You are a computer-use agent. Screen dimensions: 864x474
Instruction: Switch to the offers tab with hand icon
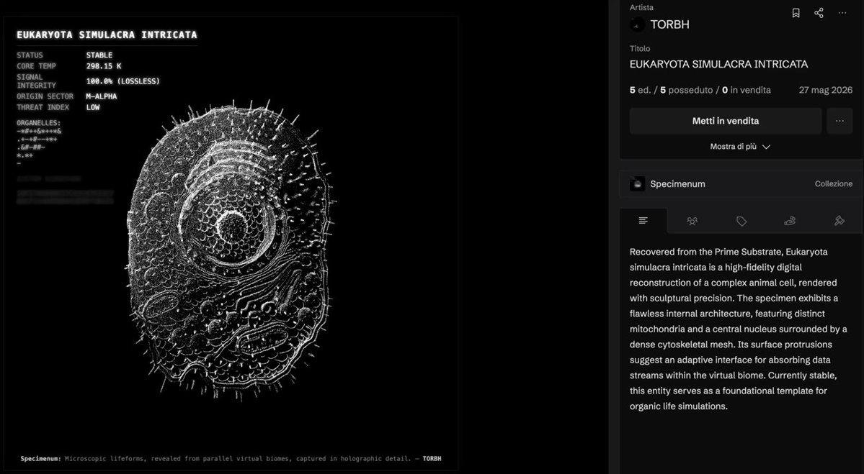790,221
